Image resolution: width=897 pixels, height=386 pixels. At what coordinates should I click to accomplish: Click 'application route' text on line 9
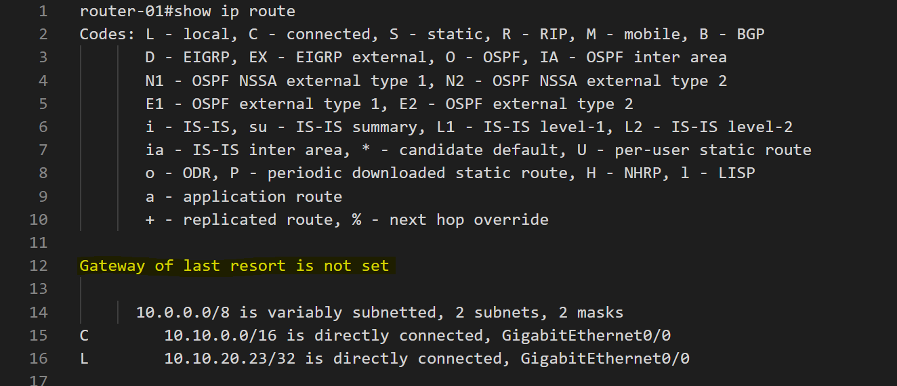[263, 196]
